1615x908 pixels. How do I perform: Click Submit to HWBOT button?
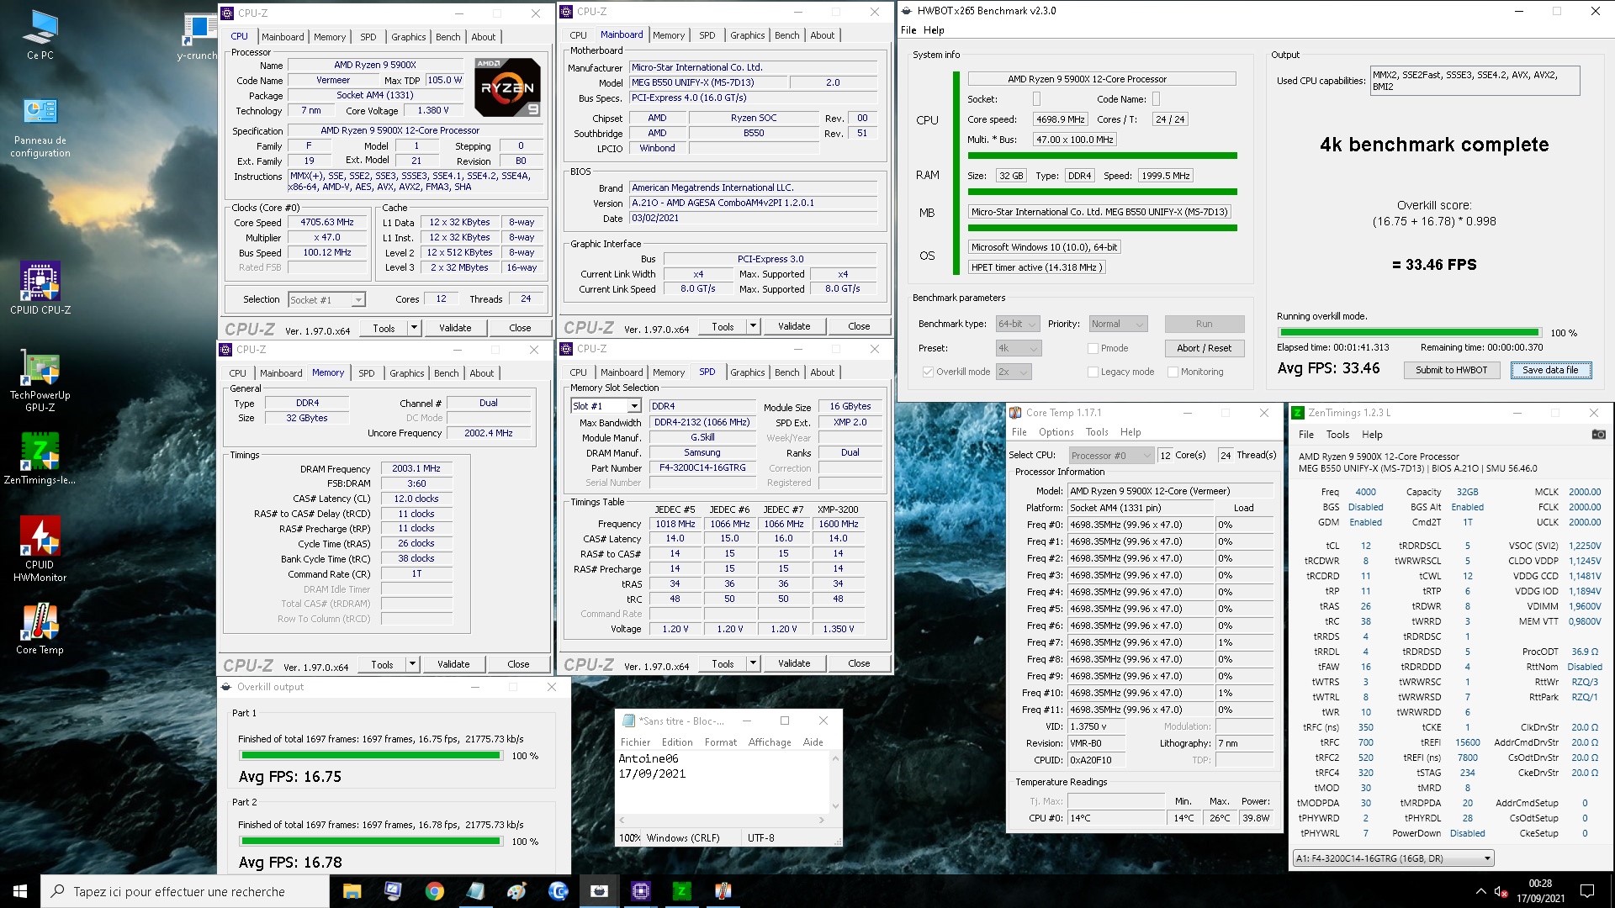pyautogui.click(x=1452, y=370)
